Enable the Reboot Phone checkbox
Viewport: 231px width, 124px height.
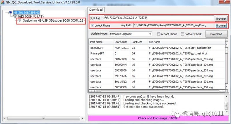point(158,34)
